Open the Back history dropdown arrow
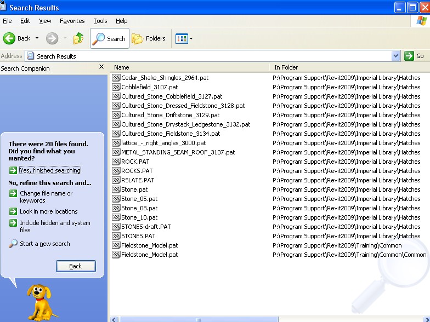430x322 pixels. click(x=37, y=38)
